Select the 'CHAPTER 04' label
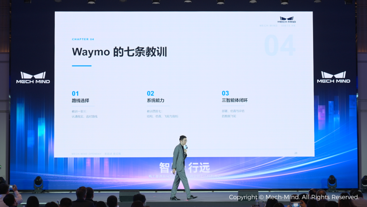This screenshot has width=367, height=207. point(83,39)
